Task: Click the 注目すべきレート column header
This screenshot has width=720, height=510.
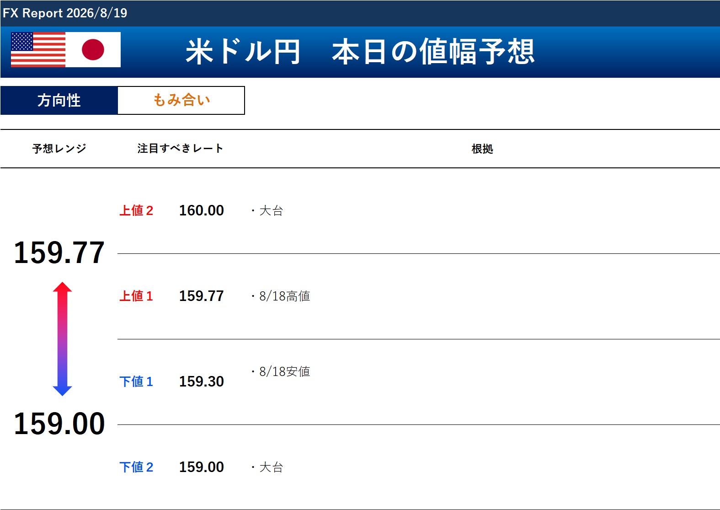Action: [180, 148]
